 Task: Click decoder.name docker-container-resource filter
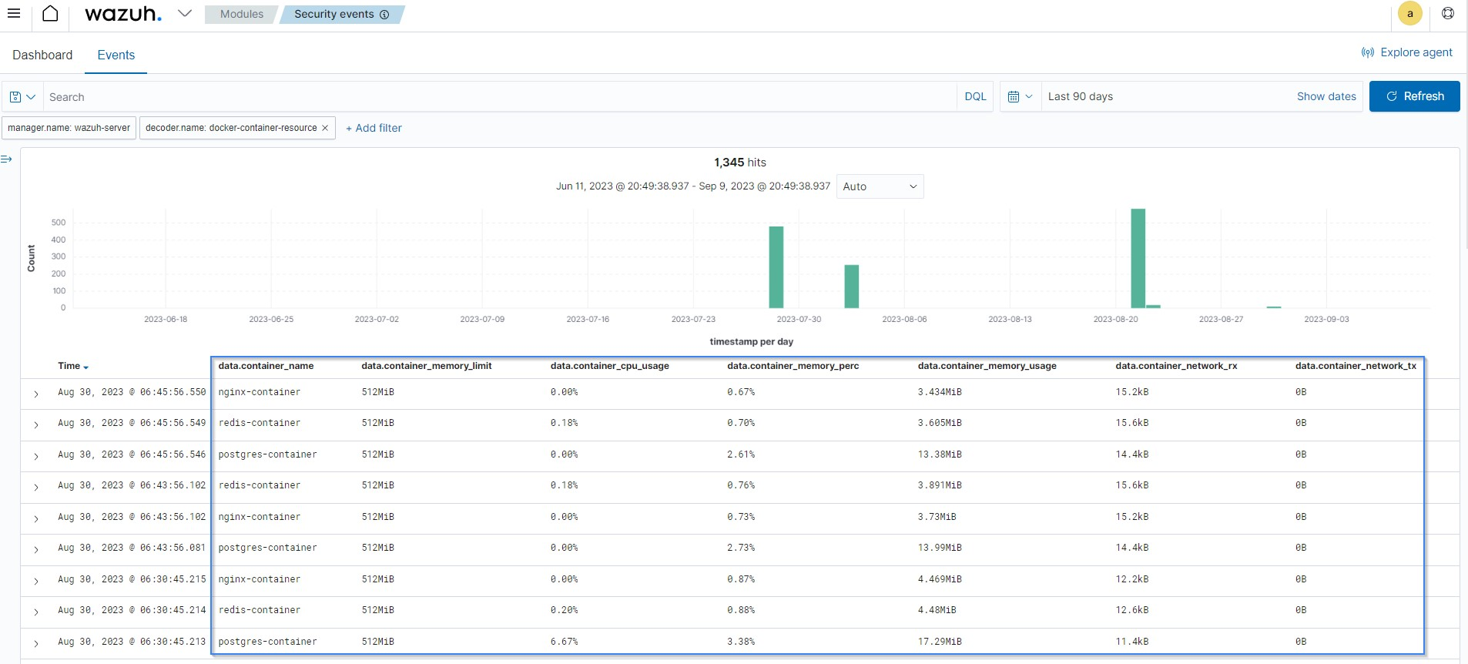(231, 128)
